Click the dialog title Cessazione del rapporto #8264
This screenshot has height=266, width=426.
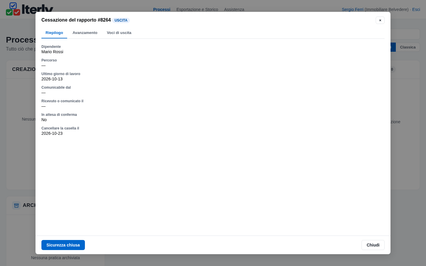[x=76, y=20]
